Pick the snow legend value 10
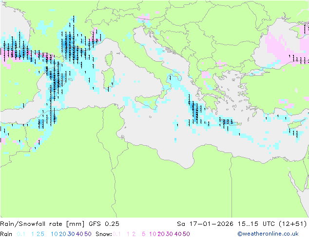The width and height of the screenshot is (309, 238). coord(153,234)
